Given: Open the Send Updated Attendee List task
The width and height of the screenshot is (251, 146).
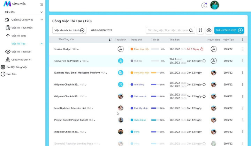Looking at the screenshot, I should pos(70,108).
